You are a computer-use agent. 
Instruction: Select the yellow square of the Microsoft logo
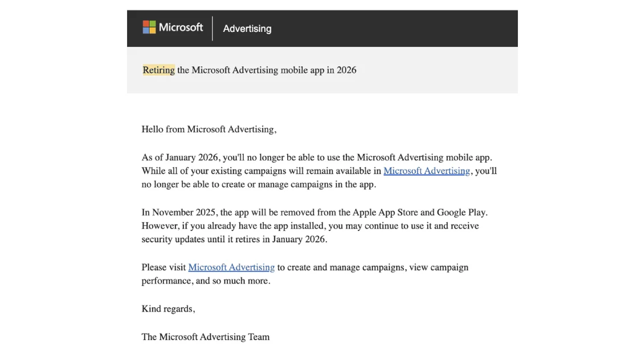click(x=152, y=30)
